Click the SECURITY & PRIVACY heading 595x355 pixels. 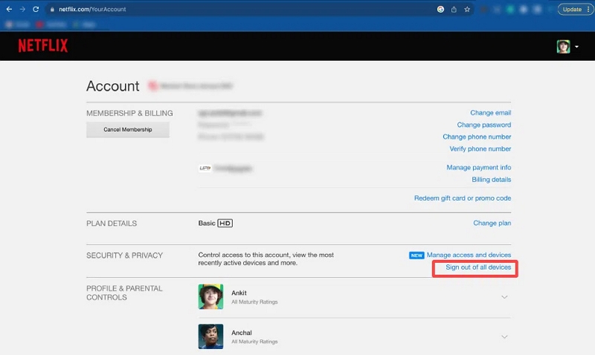coord(124,255)
